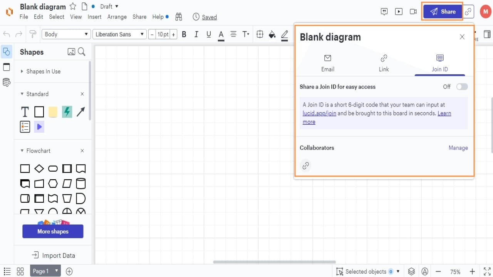Image resolution: width=493 pixels, height=277 pixels.
Task: Start presentation mode play icon
Action: tap(399, 12)
